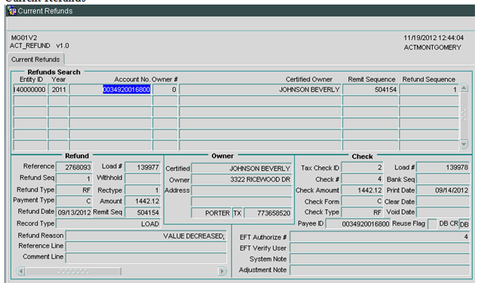Screen dimensions: 478x286
Task: Click Year field showing 2011
Action: tap(58, 90)
